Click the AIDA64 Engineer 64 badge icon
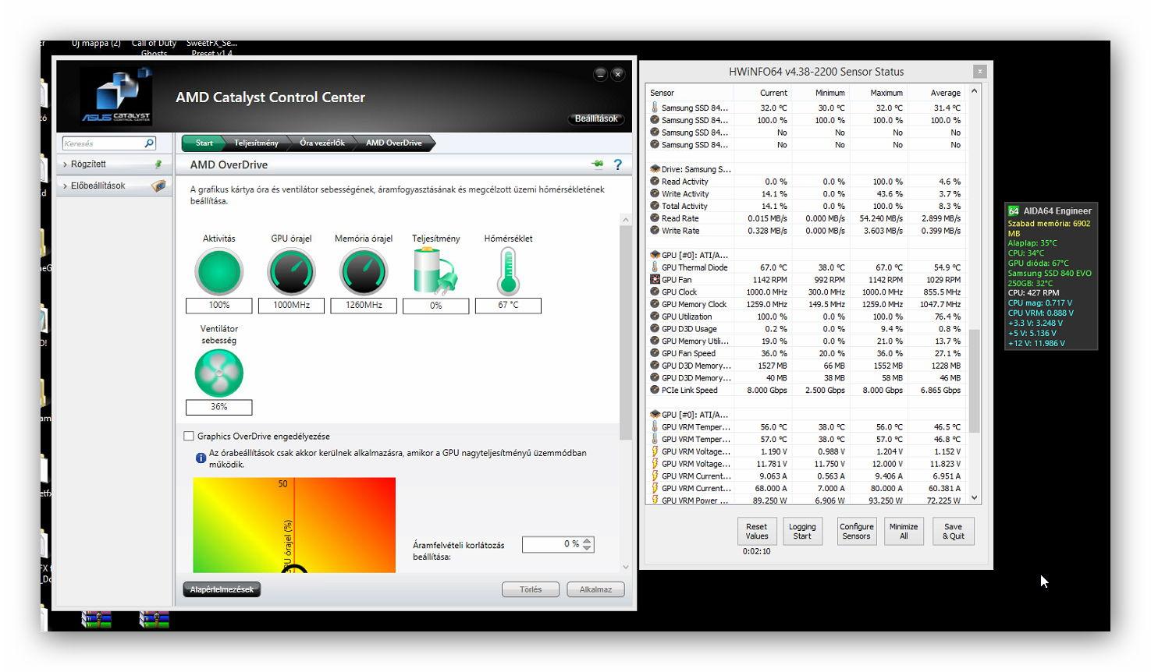1151x672 pixels. [x=1014, y=210]
